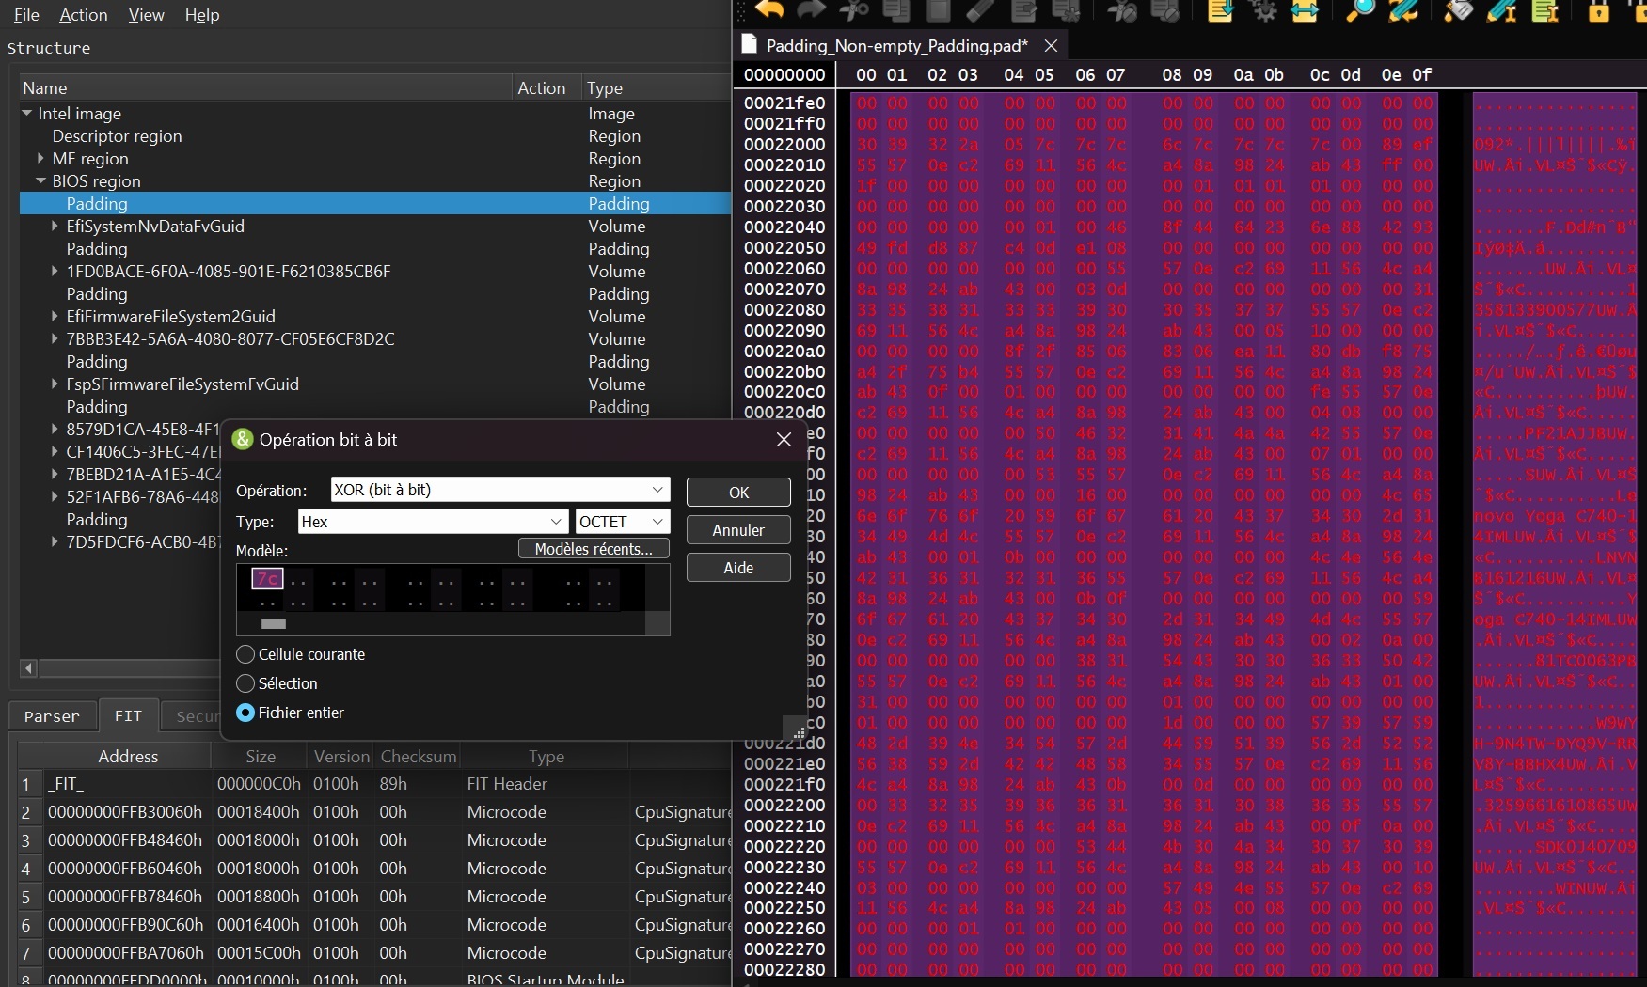Switch to the Parser tab
Screen dimensions: 1647x987
[x=52, y=716]
